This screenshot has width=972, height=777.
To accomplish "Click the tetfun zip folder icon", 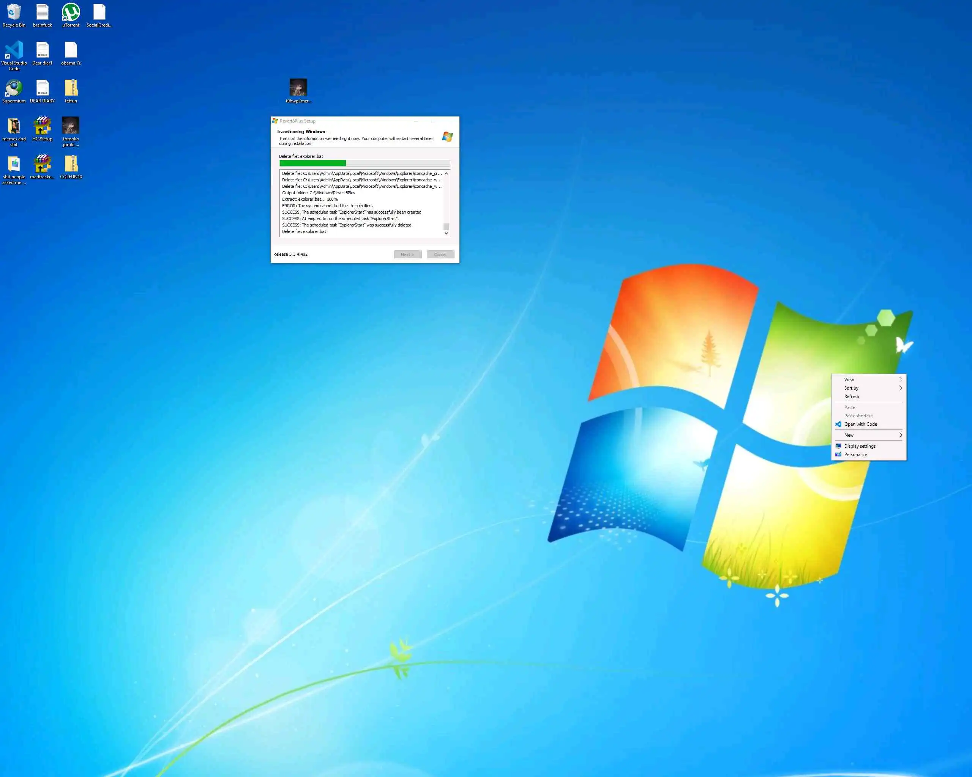I will [x=71, y=88].
